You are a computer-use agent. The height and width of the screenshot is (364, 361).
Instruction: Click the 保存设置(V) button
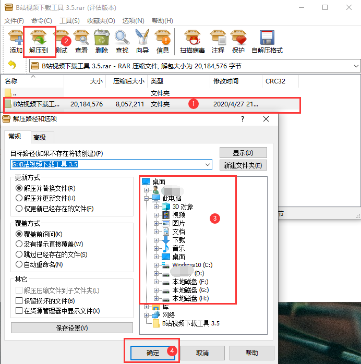click(x=72, y=328)
